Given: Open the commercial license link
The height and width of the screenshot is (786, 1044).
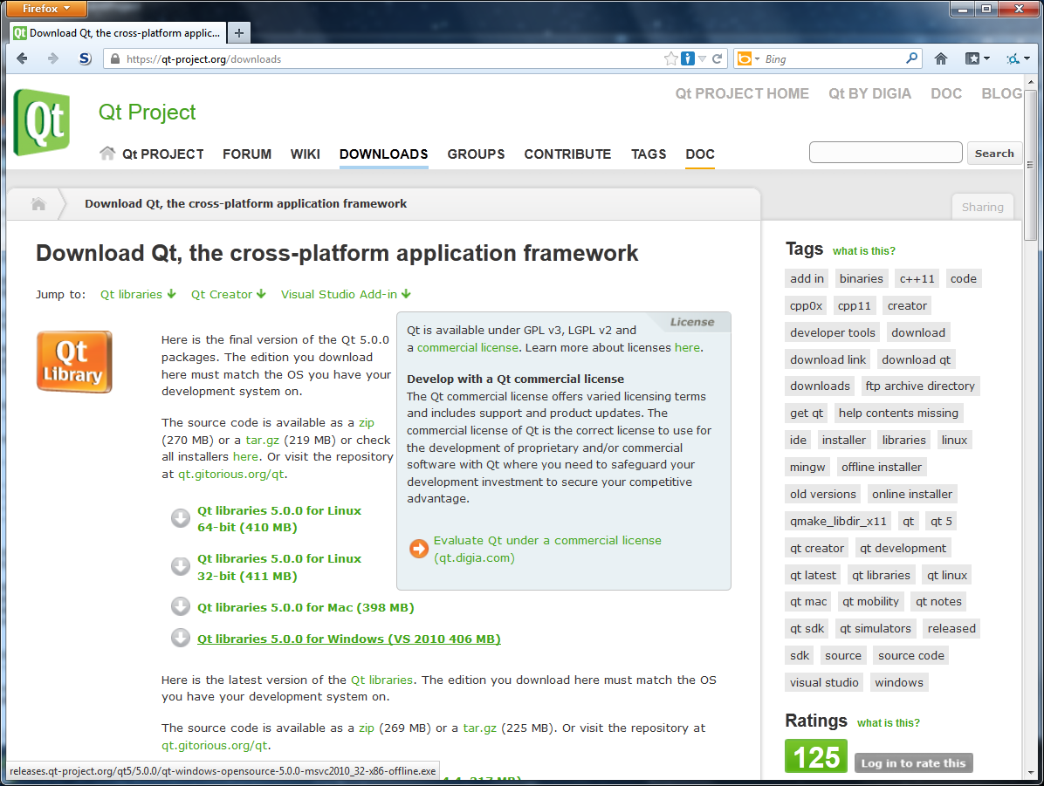Looking at the screenshot, I should (x=467, y=347).
